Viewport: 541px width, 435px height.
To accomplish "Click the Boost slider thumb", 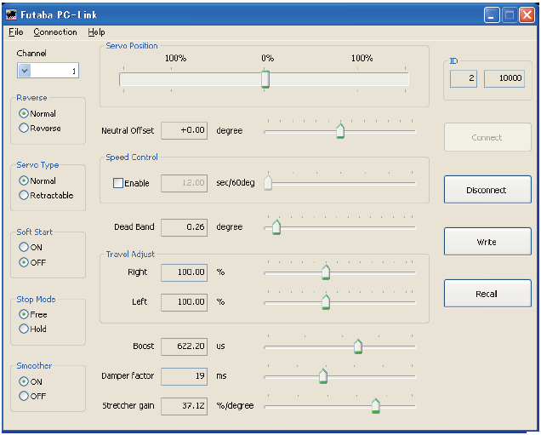I will 358,346.
